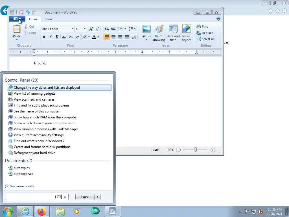Expand the Paste options arrow
The width and height of the screenshot is (289, 217).
click(17, 40)
